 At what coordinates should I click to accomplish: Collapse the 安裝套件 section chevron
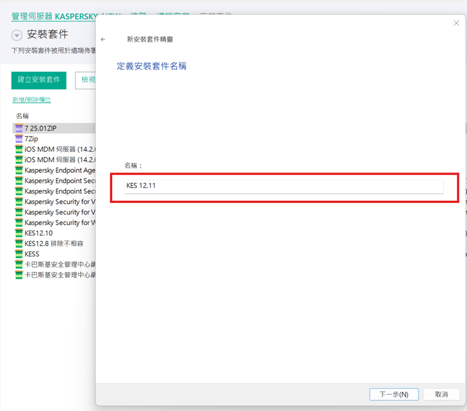[x=17, y=35]
